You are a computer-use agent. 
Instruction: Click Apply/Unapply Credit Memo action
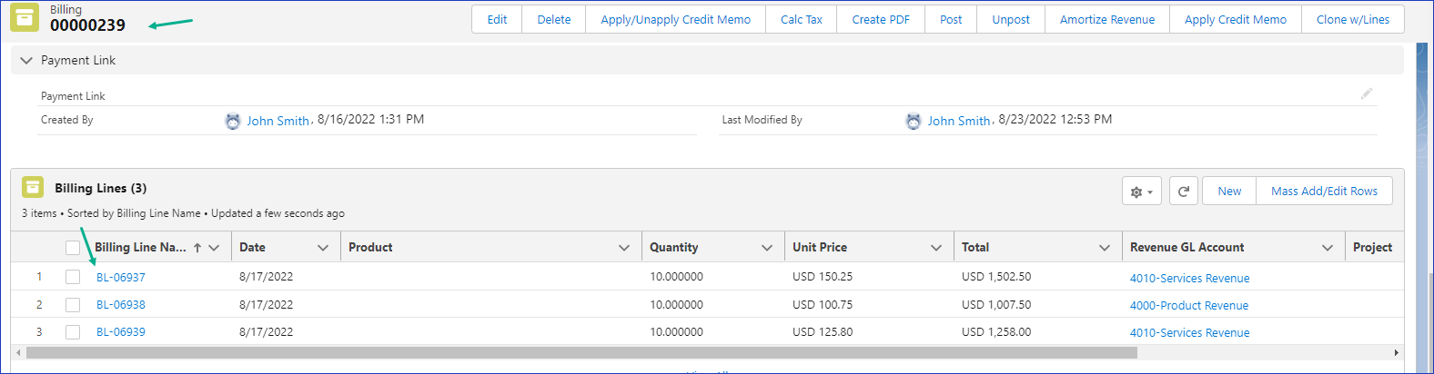click(x=675, y=19)
